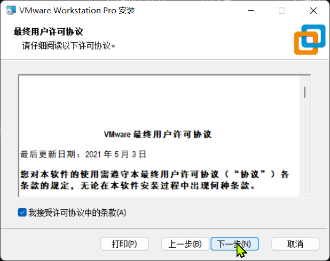Click the 请仔细阅读以下许可协议 subtitle text
Screen dimensions: 330x261
[68, 46]
